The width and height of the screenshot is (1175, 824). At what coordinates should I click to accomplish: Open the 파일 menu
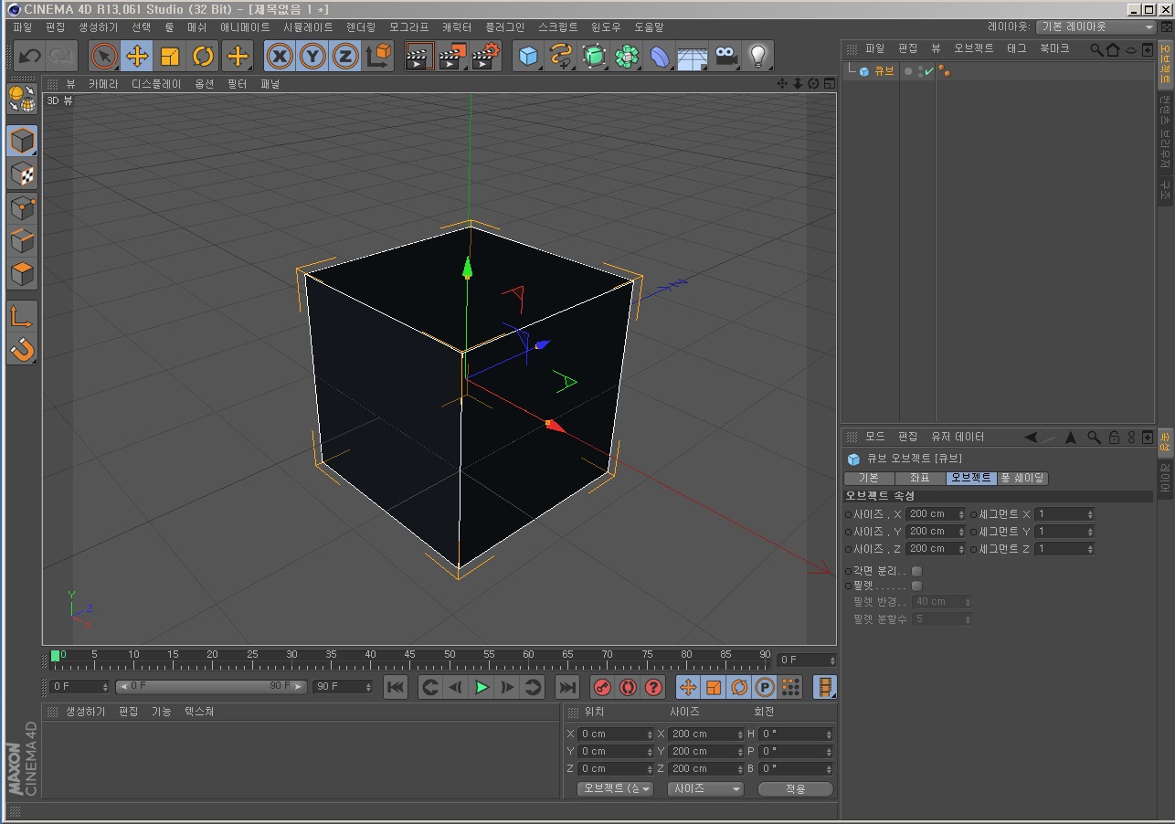pos(23,27)
